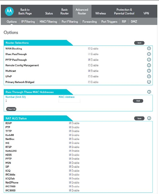This screenshot has width=159, height=194.
Task: Open info icon for Multicast
Action: click(x=149, y=71)
